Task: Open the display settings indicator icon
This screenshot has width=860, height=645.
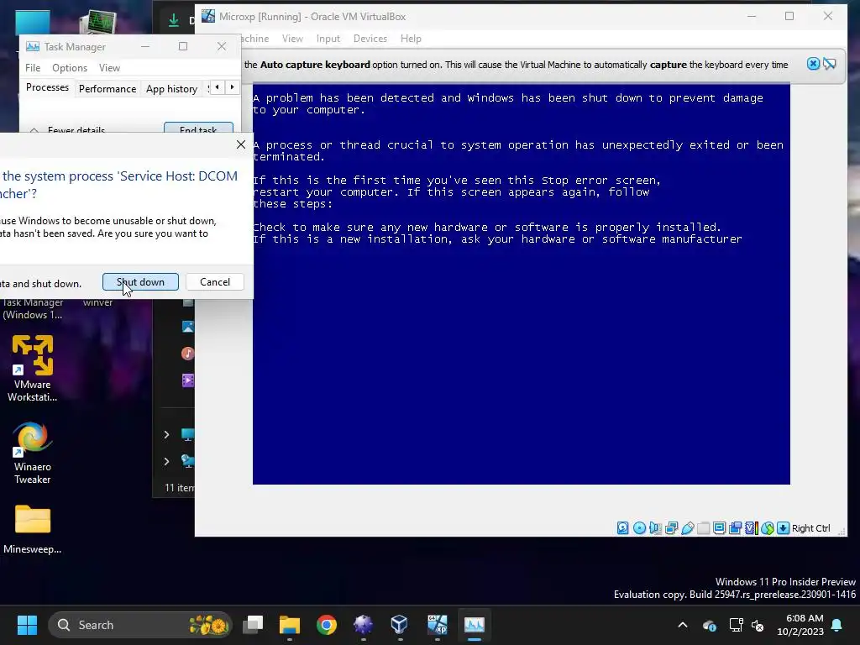Action: [719, 528]
